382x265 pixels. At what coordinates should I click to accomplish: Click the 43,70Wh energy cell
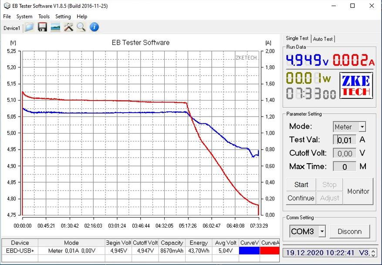(199, 251)
